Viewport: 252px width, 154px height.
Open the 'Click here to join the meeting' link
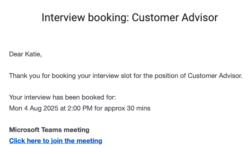[x=56, y=141]
